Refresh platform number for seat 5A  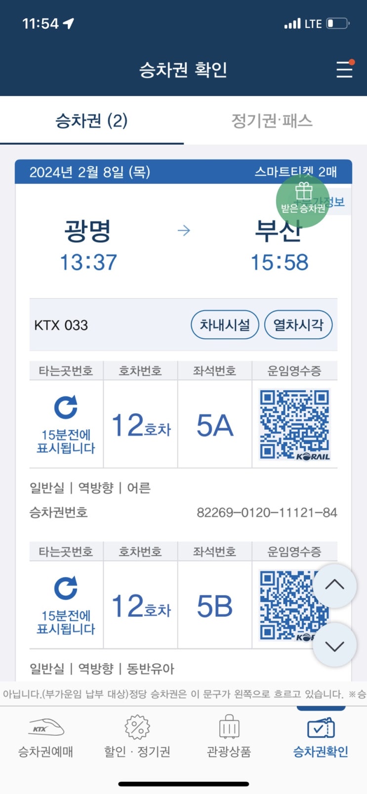point(66,407)
